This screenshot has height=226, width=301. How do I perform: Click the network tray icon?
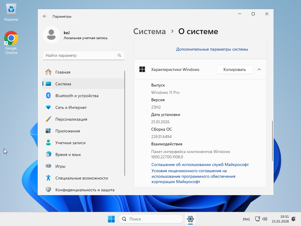point(258,219)
